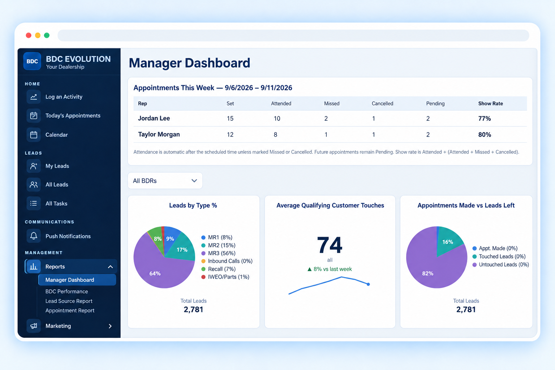Click the Push Notifications bell icon
Screen dimensions: 555x370
click(34, 236)
